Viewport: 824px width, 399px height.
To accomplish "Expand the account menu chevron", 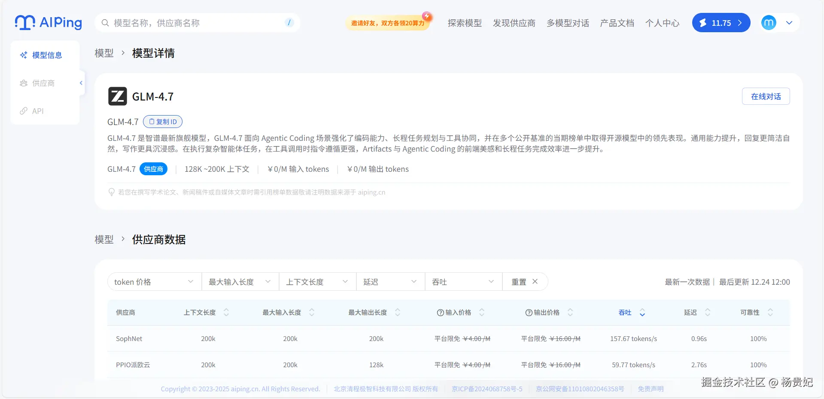I will coord(789,23).
